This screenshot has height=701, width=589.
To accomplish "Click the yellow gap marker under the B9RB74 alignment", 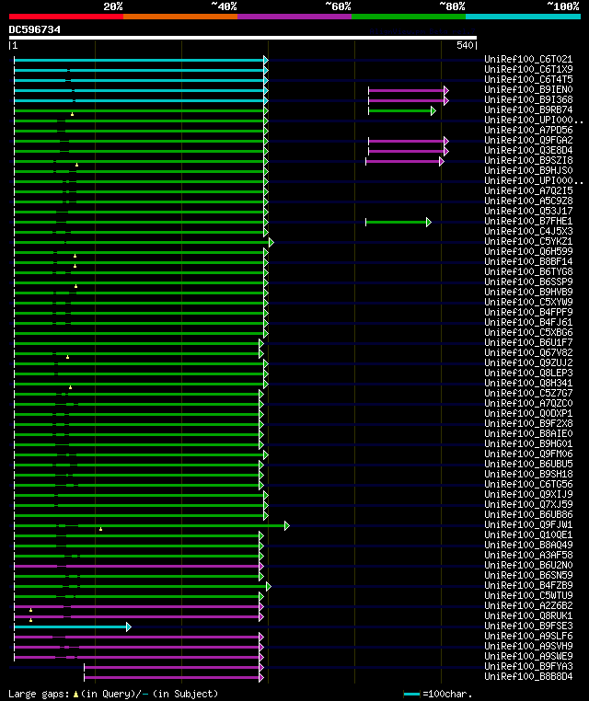I will click(72, 114).
